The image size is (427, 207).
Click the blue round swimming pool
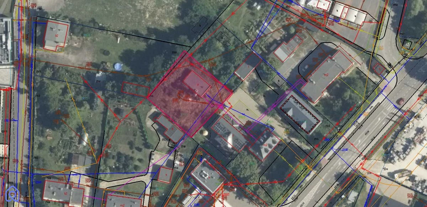(117, 67)
